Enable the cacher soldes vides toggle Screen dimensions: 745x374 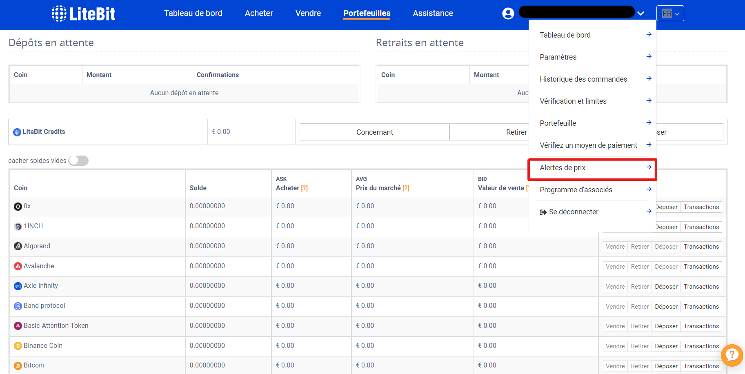tap(78, 160)
